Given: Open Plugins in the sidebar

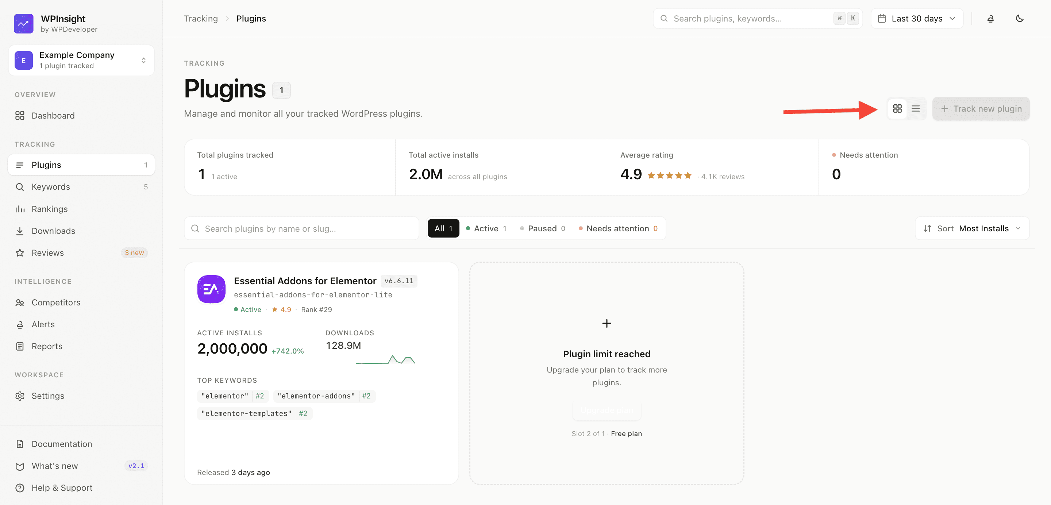Looking at the screenshot, I should tap(81, 165).
